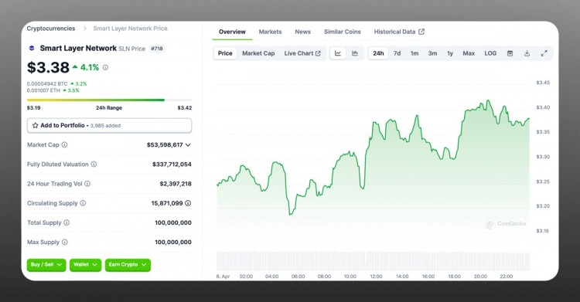This screenshot has width=580, height=302.
Task: Click the $2,397,218 trading volume value
Action: click(176, 184)
